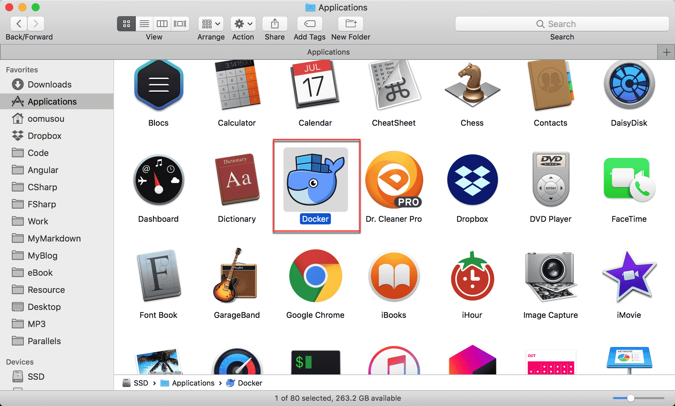Select the Dropbox app icon in grid
The height and width of the screenshot is (406, 675).
[472, 180]
